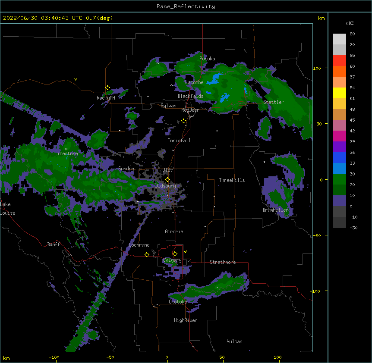Click the Didsbury town label
Screen dimensions: 372x363
[x=165, y=186]
